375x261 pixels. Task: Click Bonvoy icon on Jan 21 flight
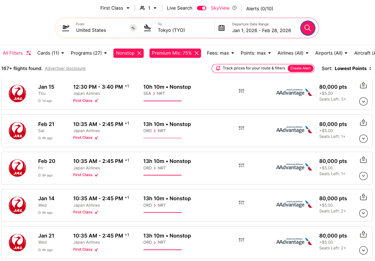(x=242, y=240)
